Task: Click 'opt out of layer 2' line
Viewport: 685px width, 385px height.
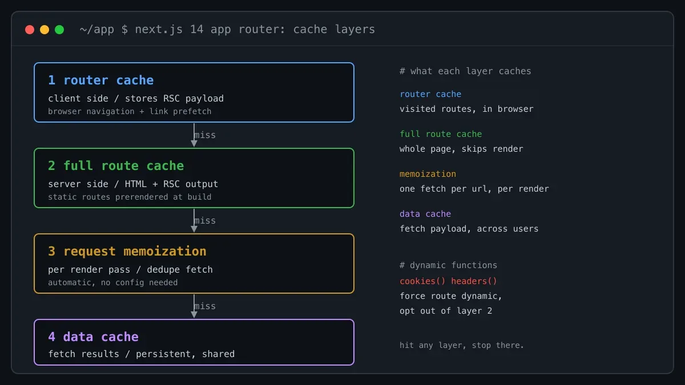Action: 446,311
